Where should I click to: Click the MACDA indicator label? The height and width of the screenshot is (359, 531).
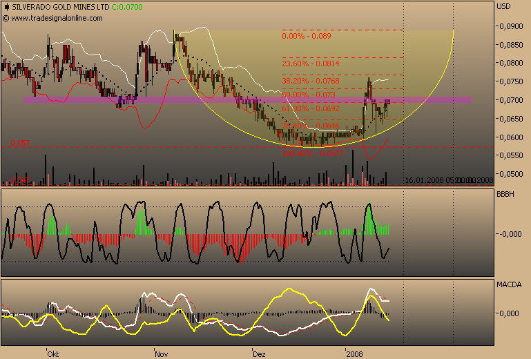(x=509, y=284)
